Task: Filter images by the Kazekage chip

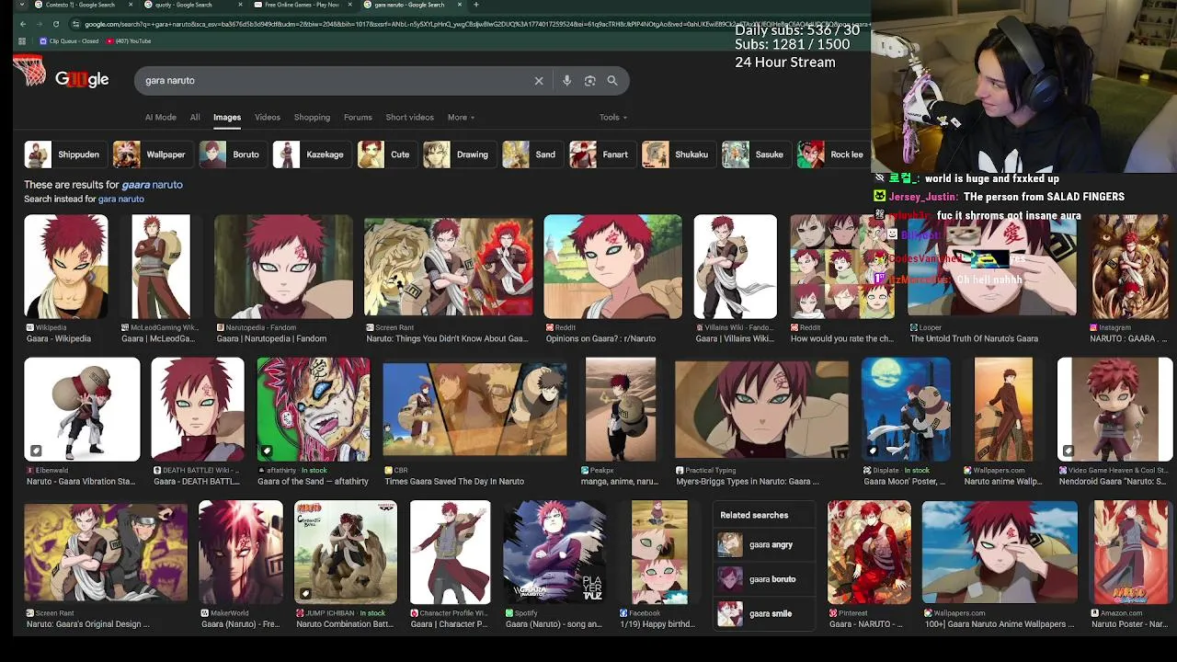Action: [x=311, y=154]
